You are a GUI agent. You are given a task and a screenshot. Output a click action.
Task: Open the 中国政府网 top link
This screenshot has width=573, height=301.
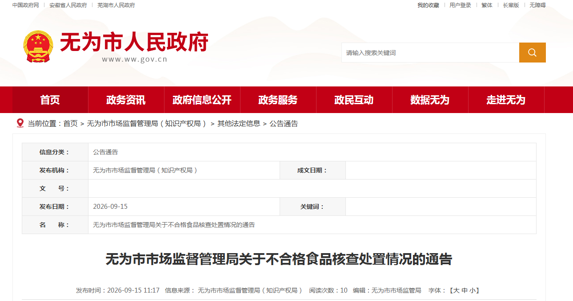[x=25, y=5]
